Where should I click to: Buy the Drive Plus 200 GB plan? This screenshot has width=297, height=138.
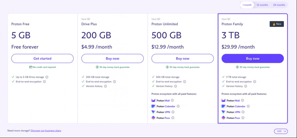[113, 59]
